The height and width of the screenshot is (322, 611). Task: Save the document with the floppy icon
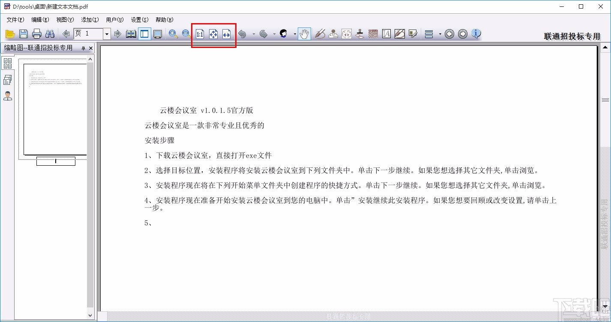(x=24, y=34)
